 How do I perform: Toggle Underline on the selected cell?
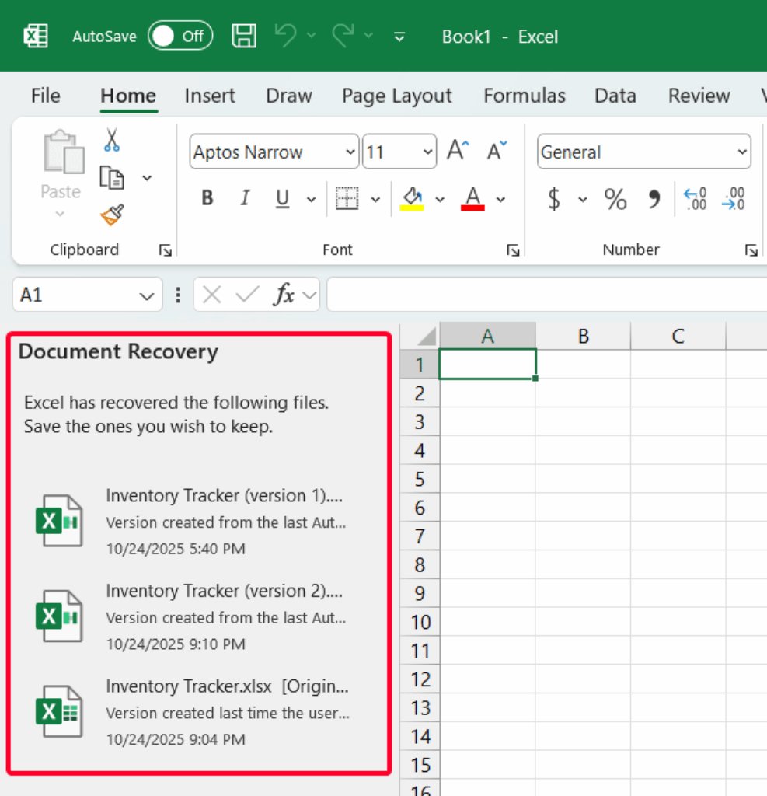point(281,198)
